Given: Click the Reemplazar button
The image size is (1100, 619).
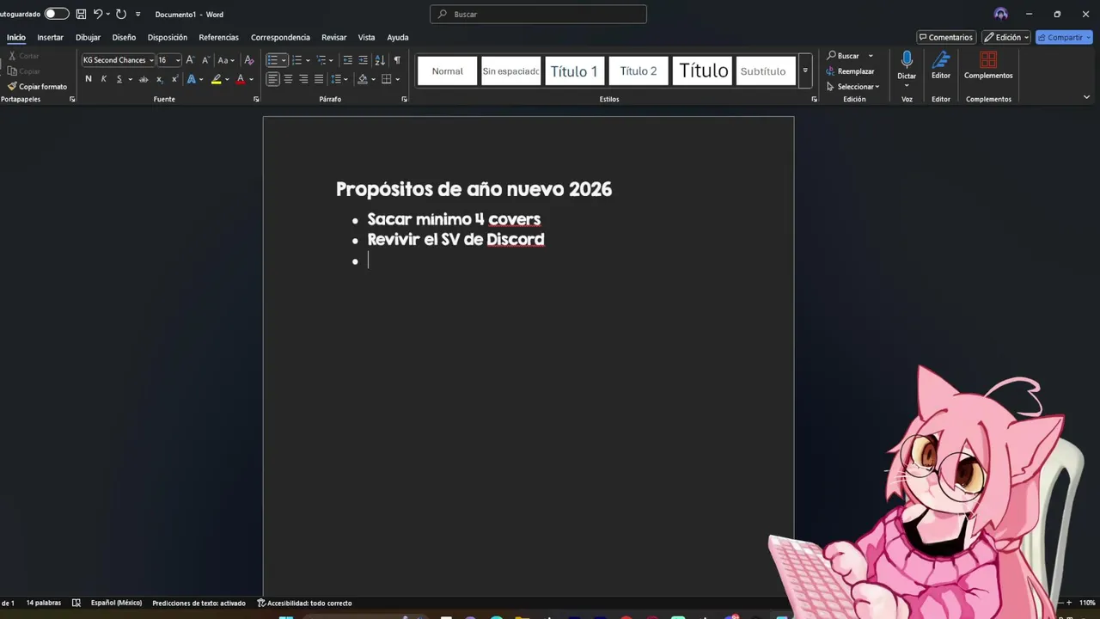Looking at the screenshot, I should pyautogui.click(x=850, y=71).
